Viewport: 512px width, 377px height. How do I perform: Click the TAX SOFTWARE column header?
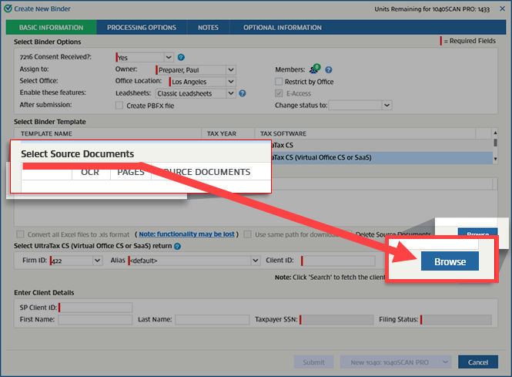click(365, 133)
